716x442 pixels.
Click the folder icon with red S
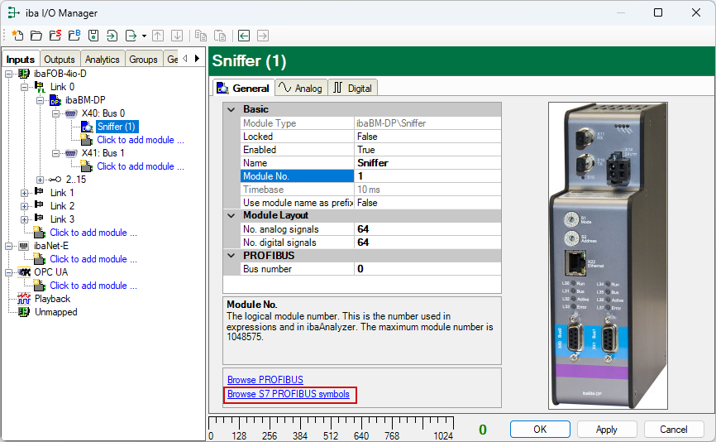coord(55,36)
